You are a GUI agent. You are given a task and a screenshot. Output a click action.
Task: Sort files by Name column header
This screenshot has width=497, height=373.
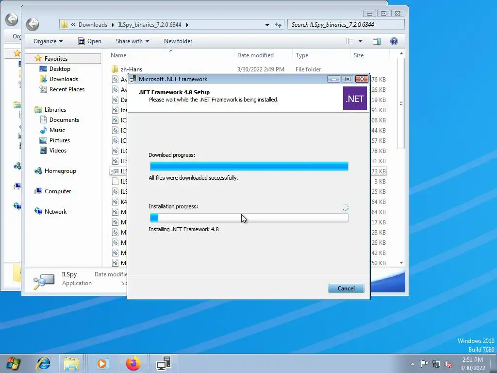[118, 55]
